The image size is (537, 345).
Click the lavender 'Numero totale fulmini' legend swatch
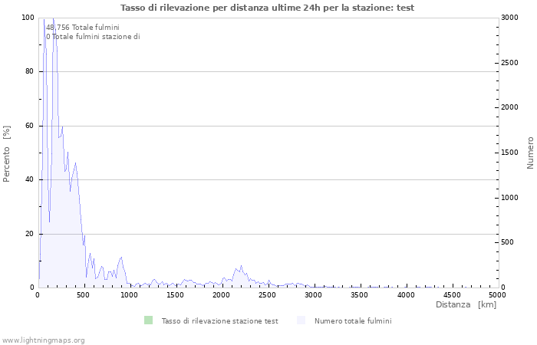pos(301,320)
